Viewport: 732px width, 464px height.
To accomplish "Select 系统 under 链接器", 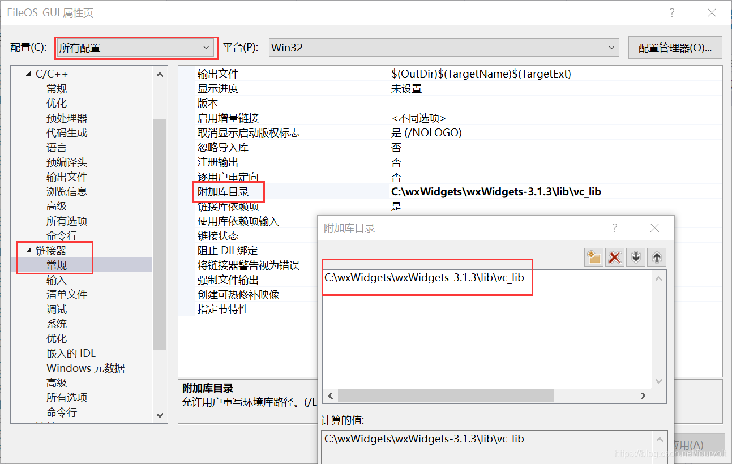I will 57,324.
